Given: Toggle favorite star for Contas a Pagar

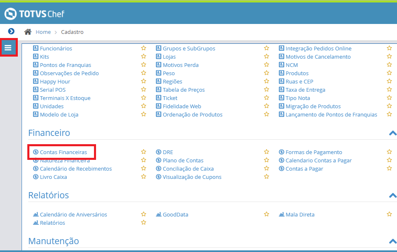Looking at the screenshot, I should point(390,168).
